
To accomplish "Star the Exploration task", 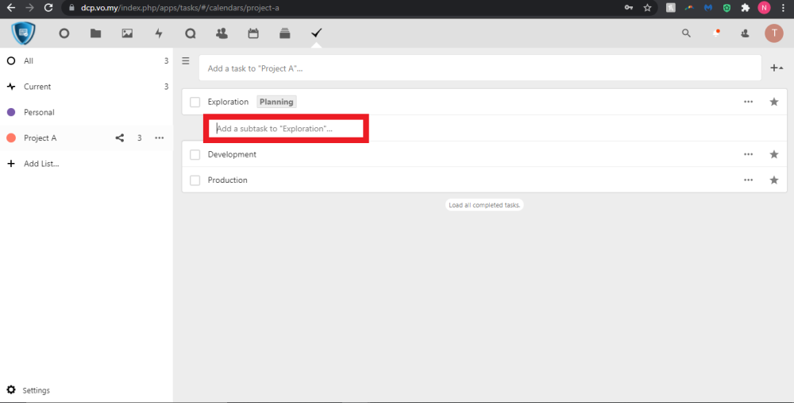I will (773, 102).
